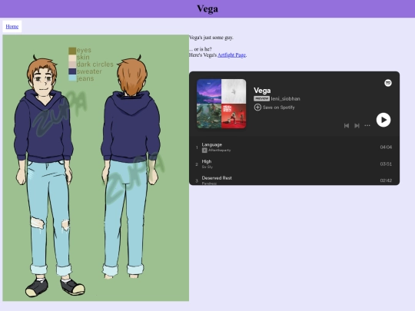Viewport: 415px width, 311px height.
Task: Click the Vega page heading
Action: pos(207,8)
